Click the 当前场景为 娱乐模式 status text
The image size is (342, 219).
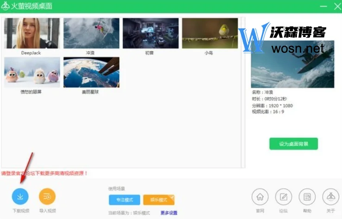click(x=129, y=213)
